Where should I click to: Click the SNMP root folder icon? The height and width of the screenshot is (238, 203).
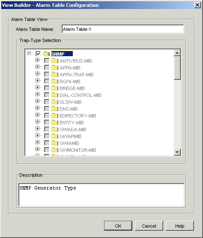[46, 54]
